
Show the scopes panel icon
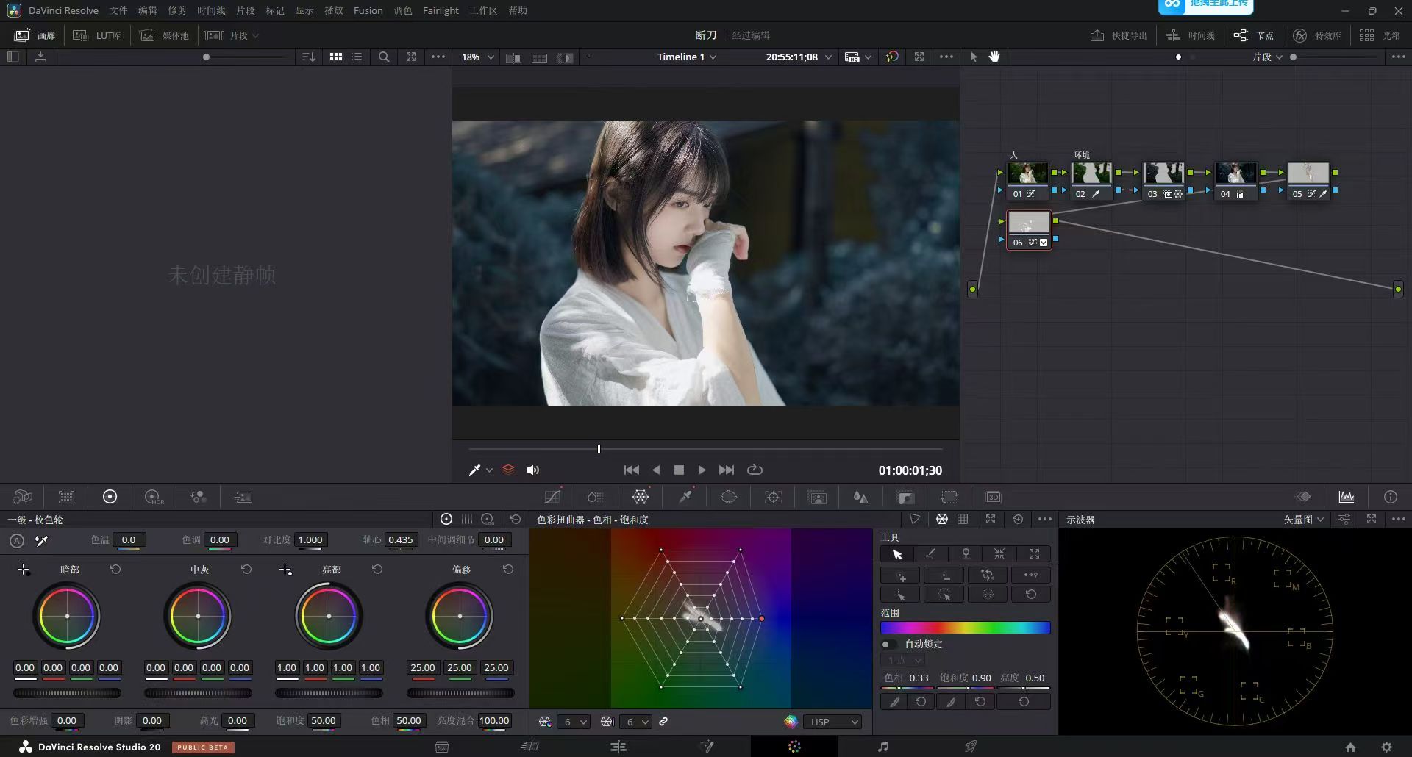point(1347,498)
